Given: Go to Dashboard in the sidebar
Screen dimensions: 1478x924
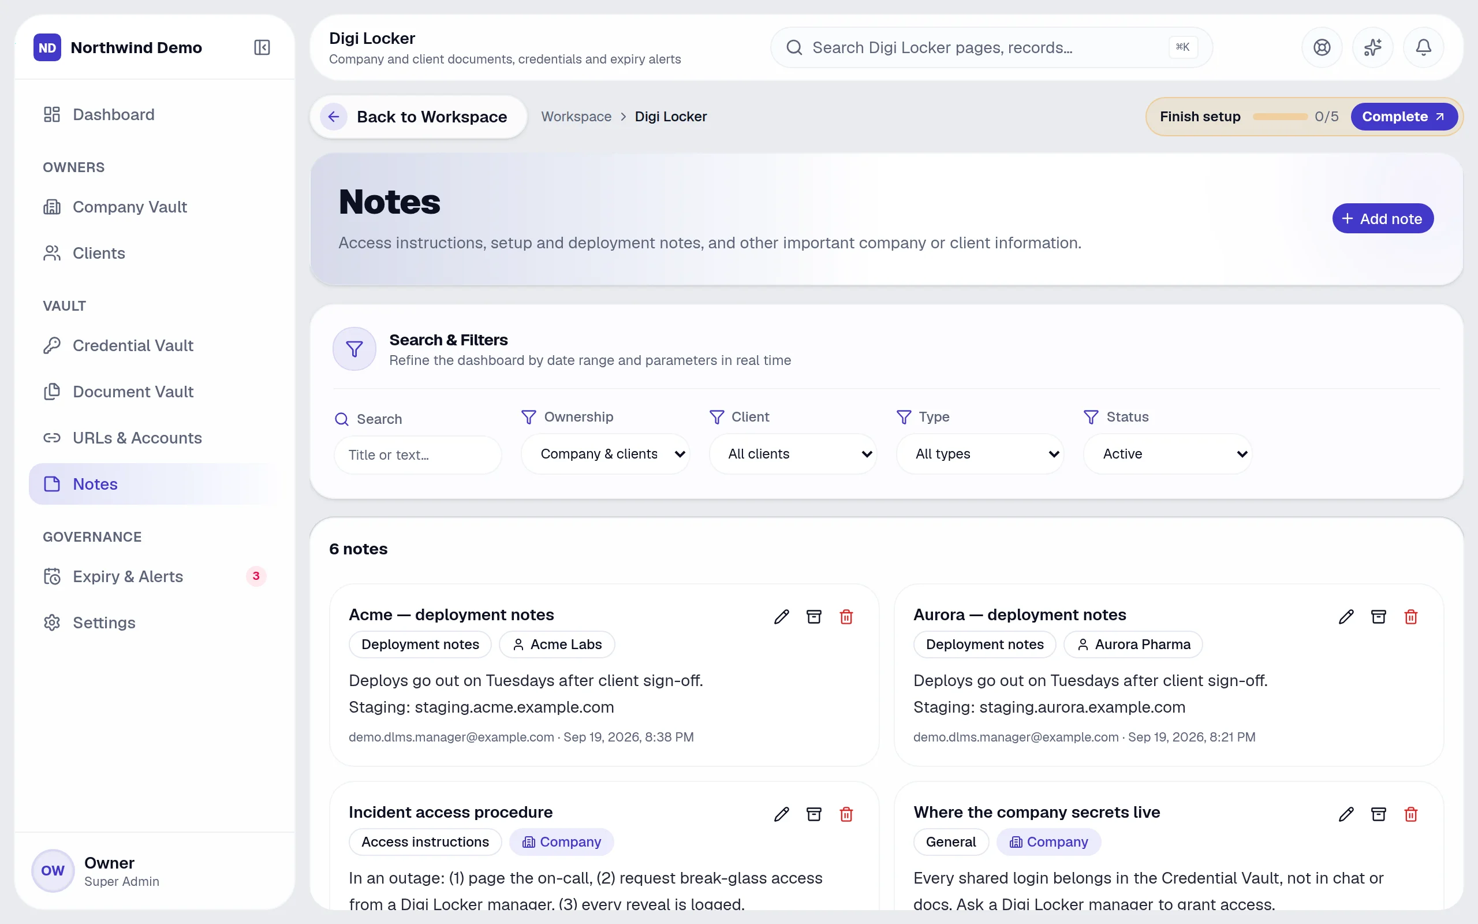Looking at the screenshot, I should (155, 114).
